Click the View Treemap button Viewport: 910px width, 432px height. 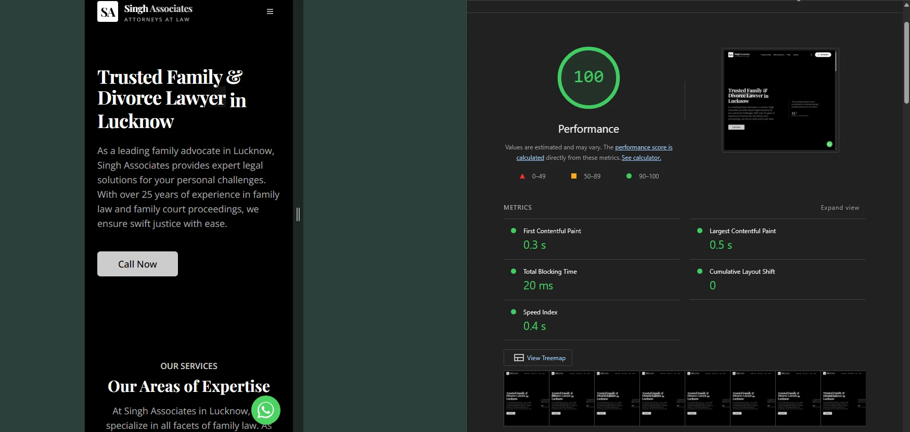coord(538,358)
